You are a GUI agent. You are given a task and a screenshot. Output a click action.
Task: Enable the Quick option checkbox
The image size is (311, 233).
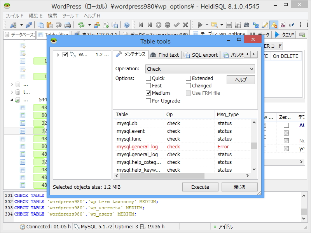click(x=148, y=78)
